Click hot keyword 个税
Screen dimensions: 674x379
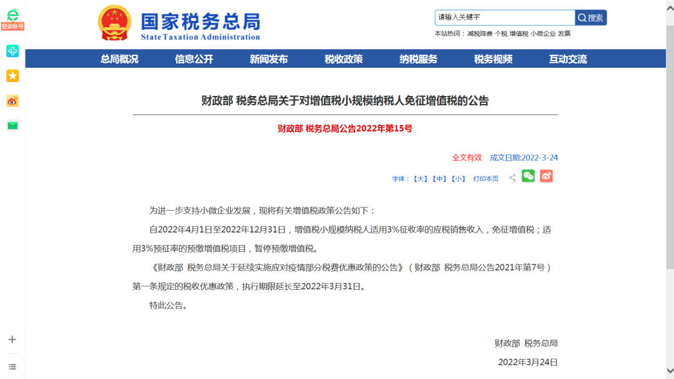[501, 34]
